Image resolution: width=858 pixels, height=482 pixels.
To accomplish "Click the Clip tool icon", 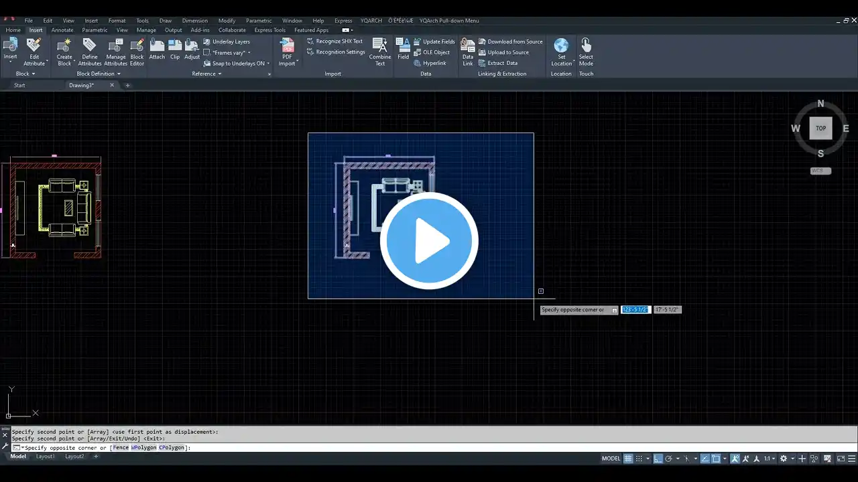I will (175, 50).
